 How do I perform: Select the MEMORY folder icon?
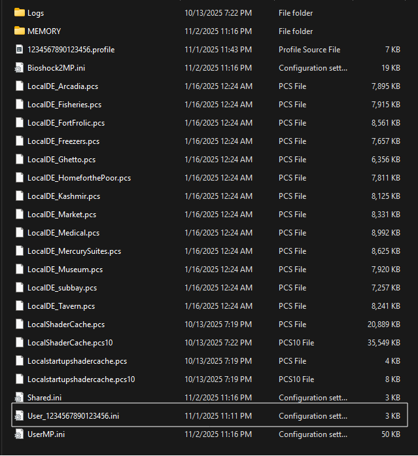tap(19, 31)
